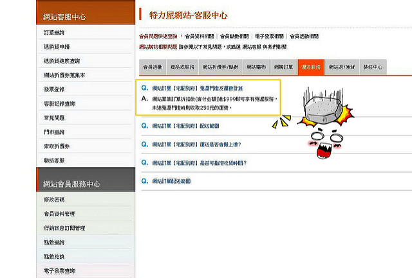Click the 會員資料相關 quick-query link
This screenshot has width=412, height=278.
pos(200,36)
